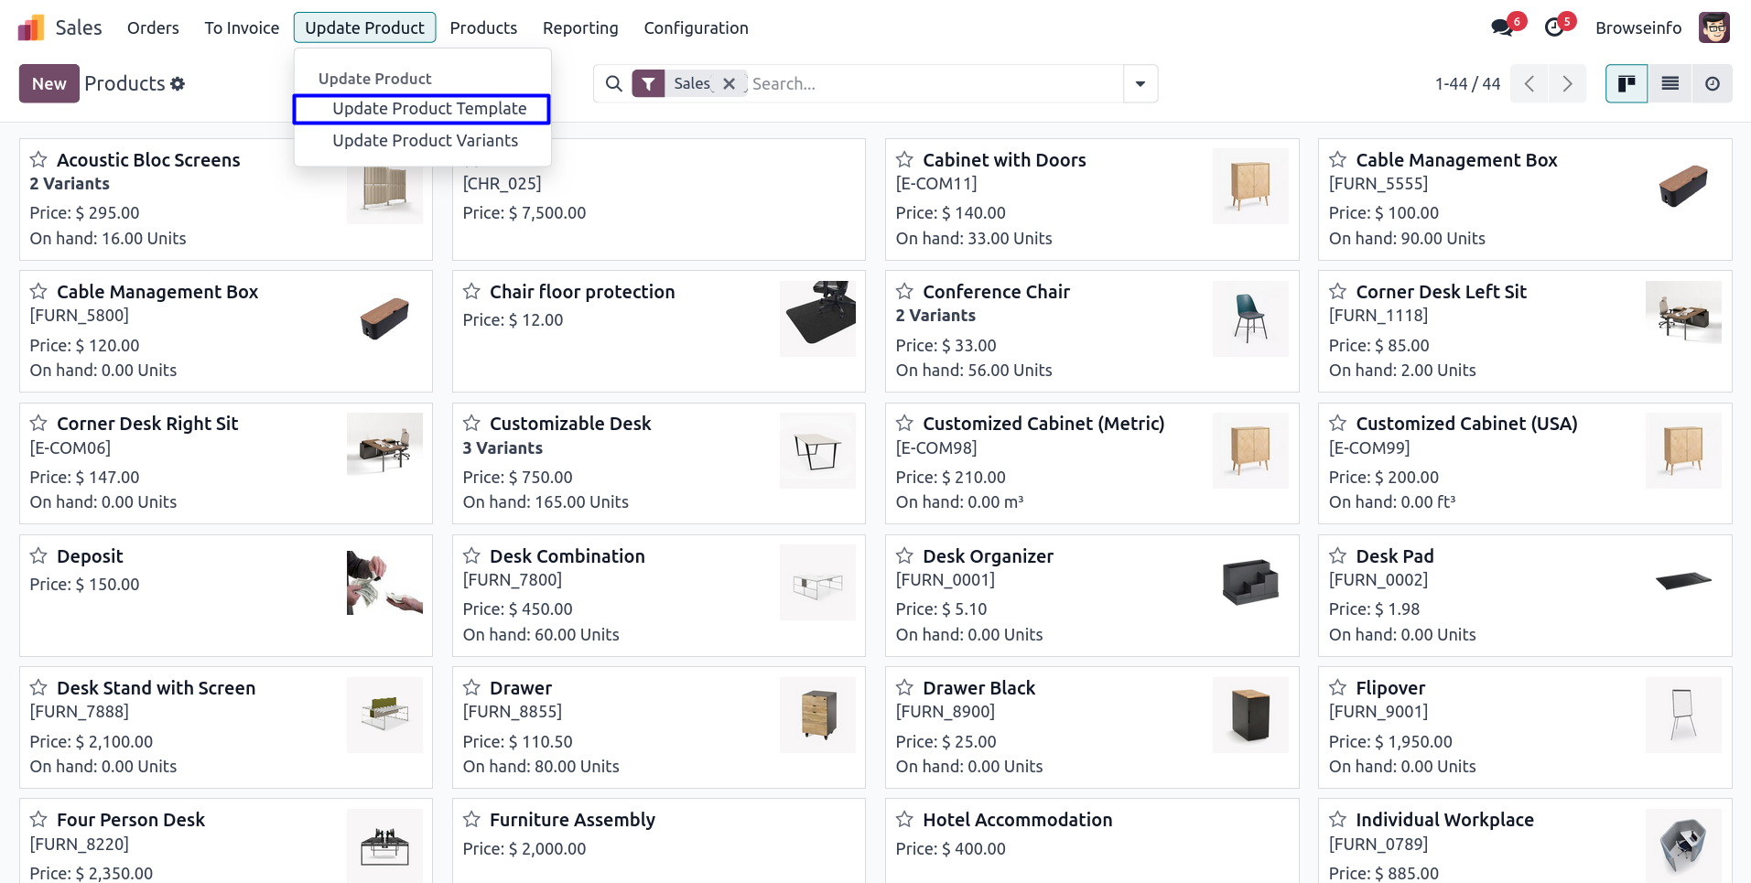Expand the search options dropdown arrow
Screen dimensions: 1751x883
[1140, 84]
